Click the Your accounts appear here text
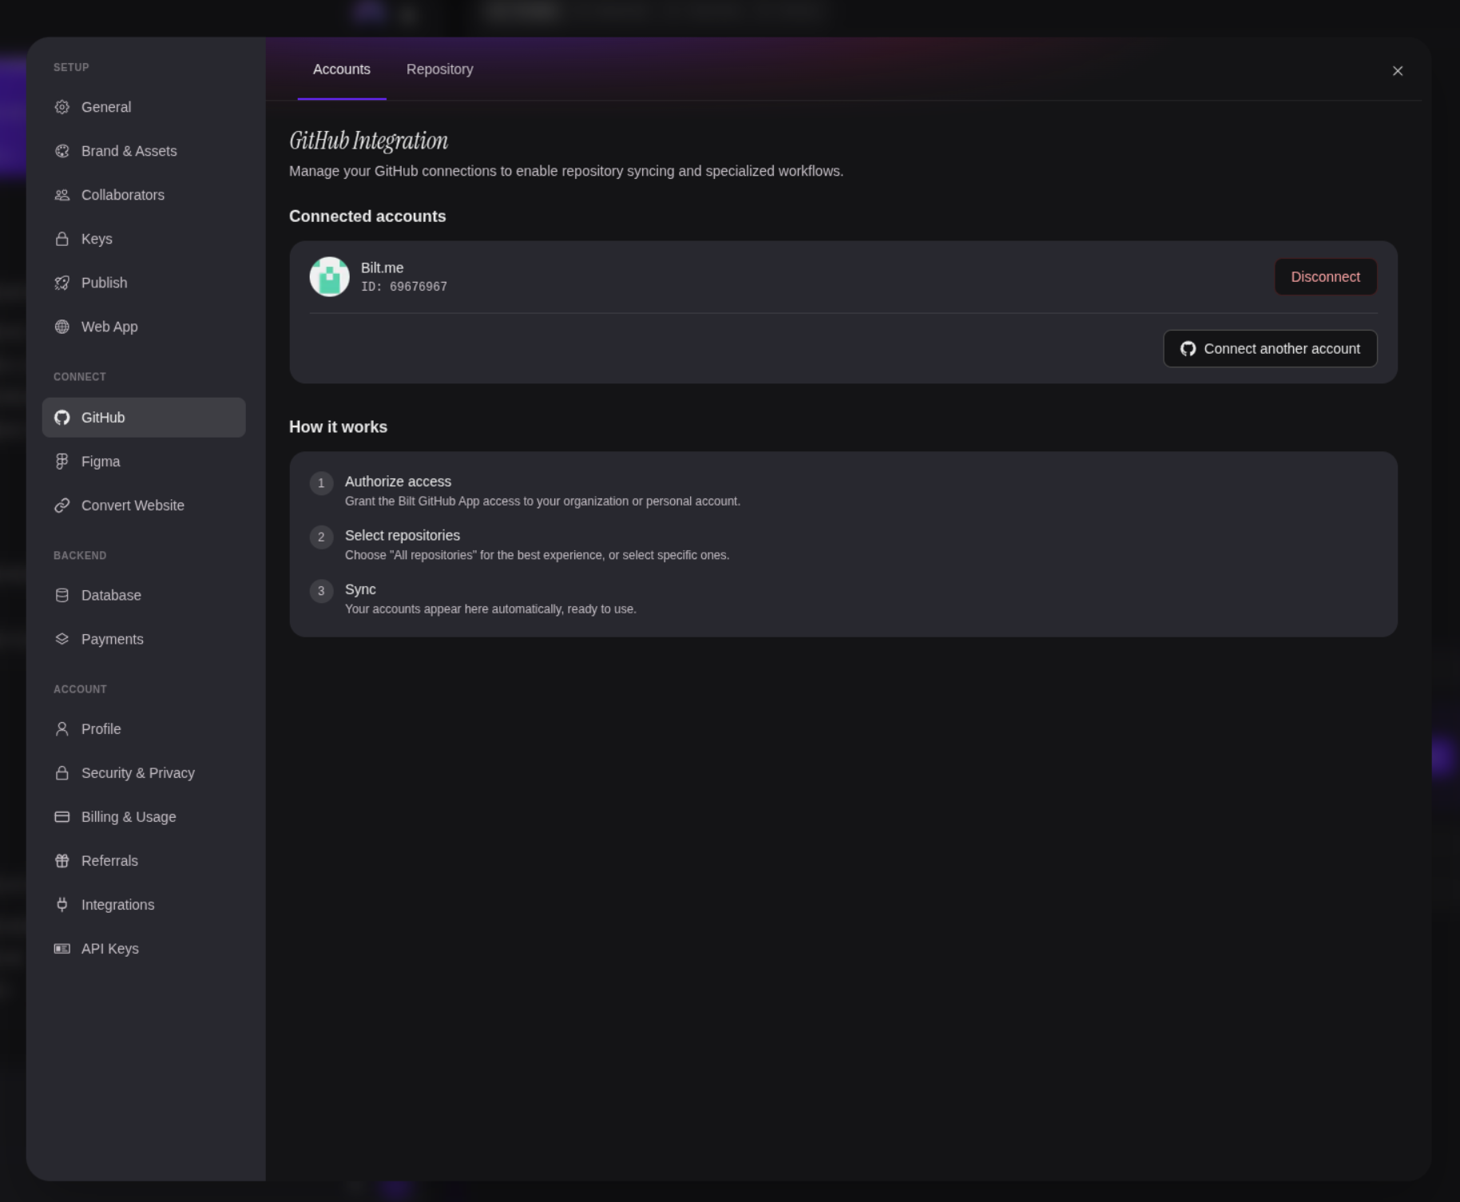The height and width of the screenshot is (1202, 1460). point(490,609)
